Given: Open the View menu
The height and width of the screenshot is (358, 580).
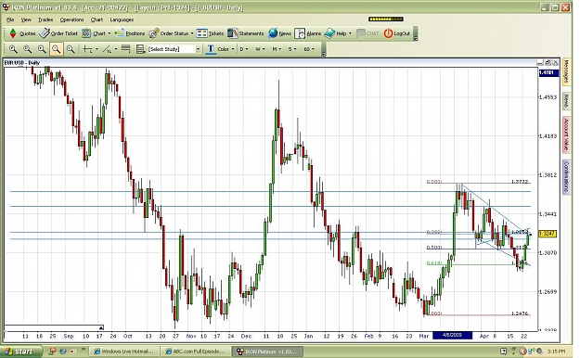Looking at the screenshot, I should (26, 19).
